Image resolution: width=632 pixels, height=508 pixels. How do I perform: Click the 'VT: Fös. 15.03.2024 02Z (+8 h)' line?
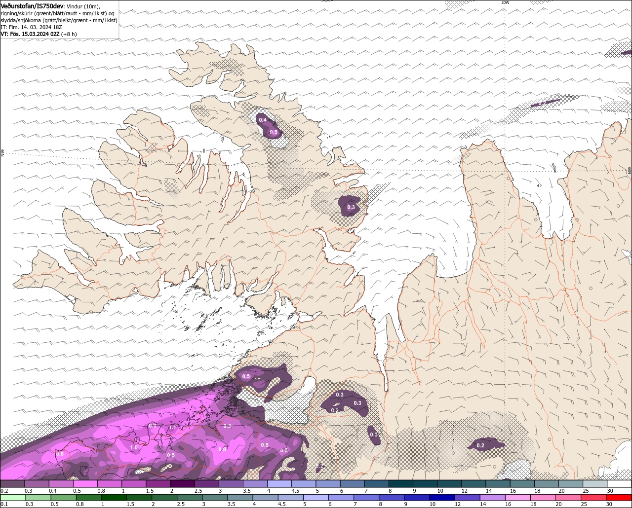(x=39, y=34)
